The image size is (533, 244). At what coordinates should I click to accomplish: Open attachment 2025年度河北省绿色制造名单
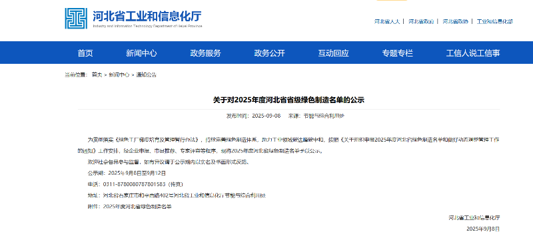click(x=137, y=206)
